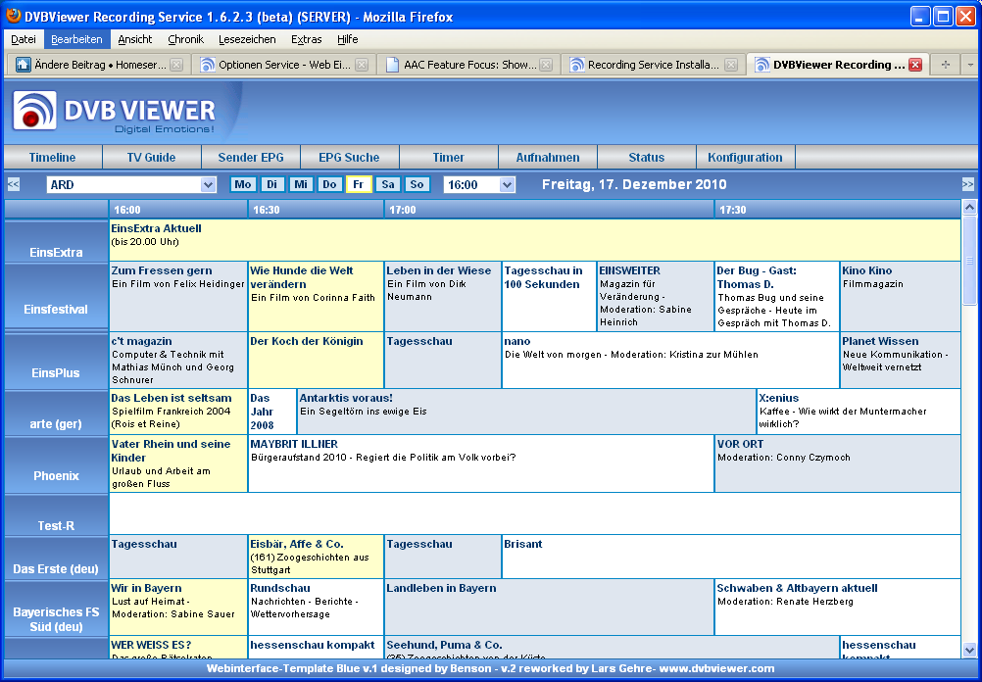Open the Hilfe menu
The image size is (982, 682).
pyautogui.click(x=348, y=39)
